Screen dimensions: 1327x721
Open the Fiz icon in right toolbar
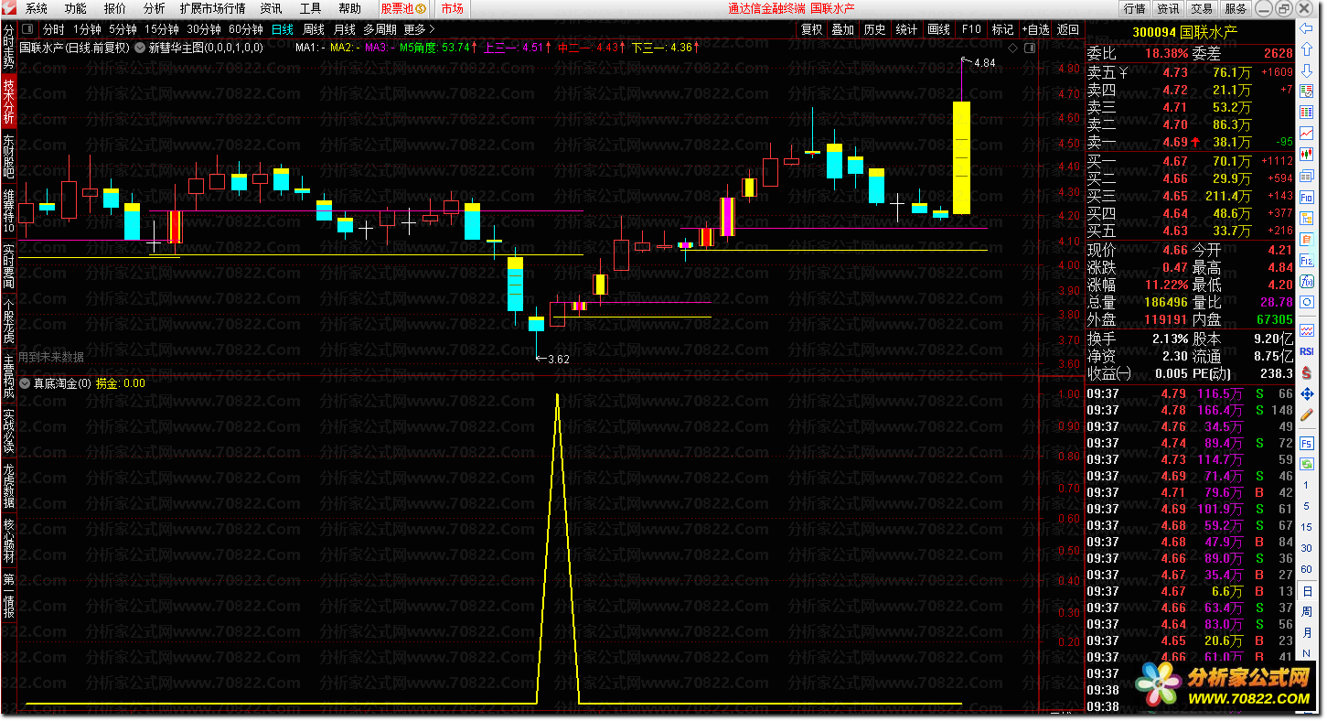(x=1307, y=260)
